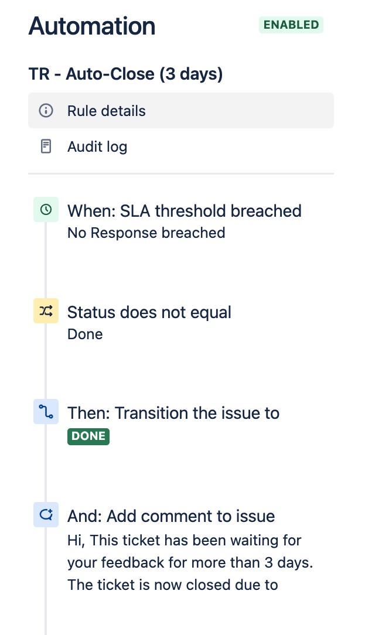
Task: Select the shuffle icon for the status condition
Action: point(46,310)
